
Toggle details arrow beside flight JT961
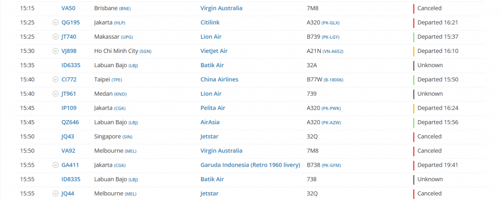55,94
